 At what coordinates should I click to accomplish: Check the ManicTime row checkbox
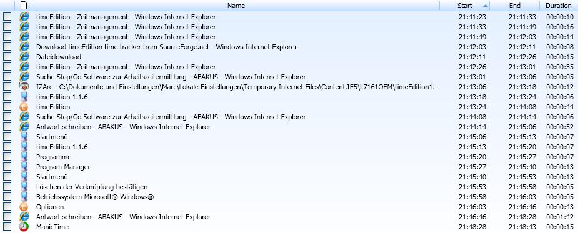coord(7,226)
